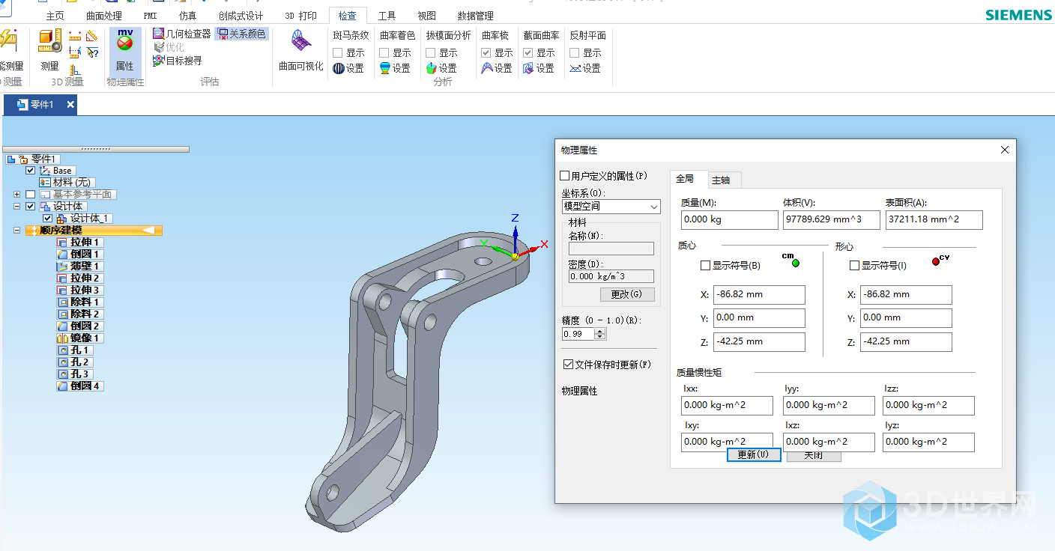The height and width of the screenshot is (551, 1055).
Task: Select the 倒圆 2 round feature
Action: click(x=79, y=326)
